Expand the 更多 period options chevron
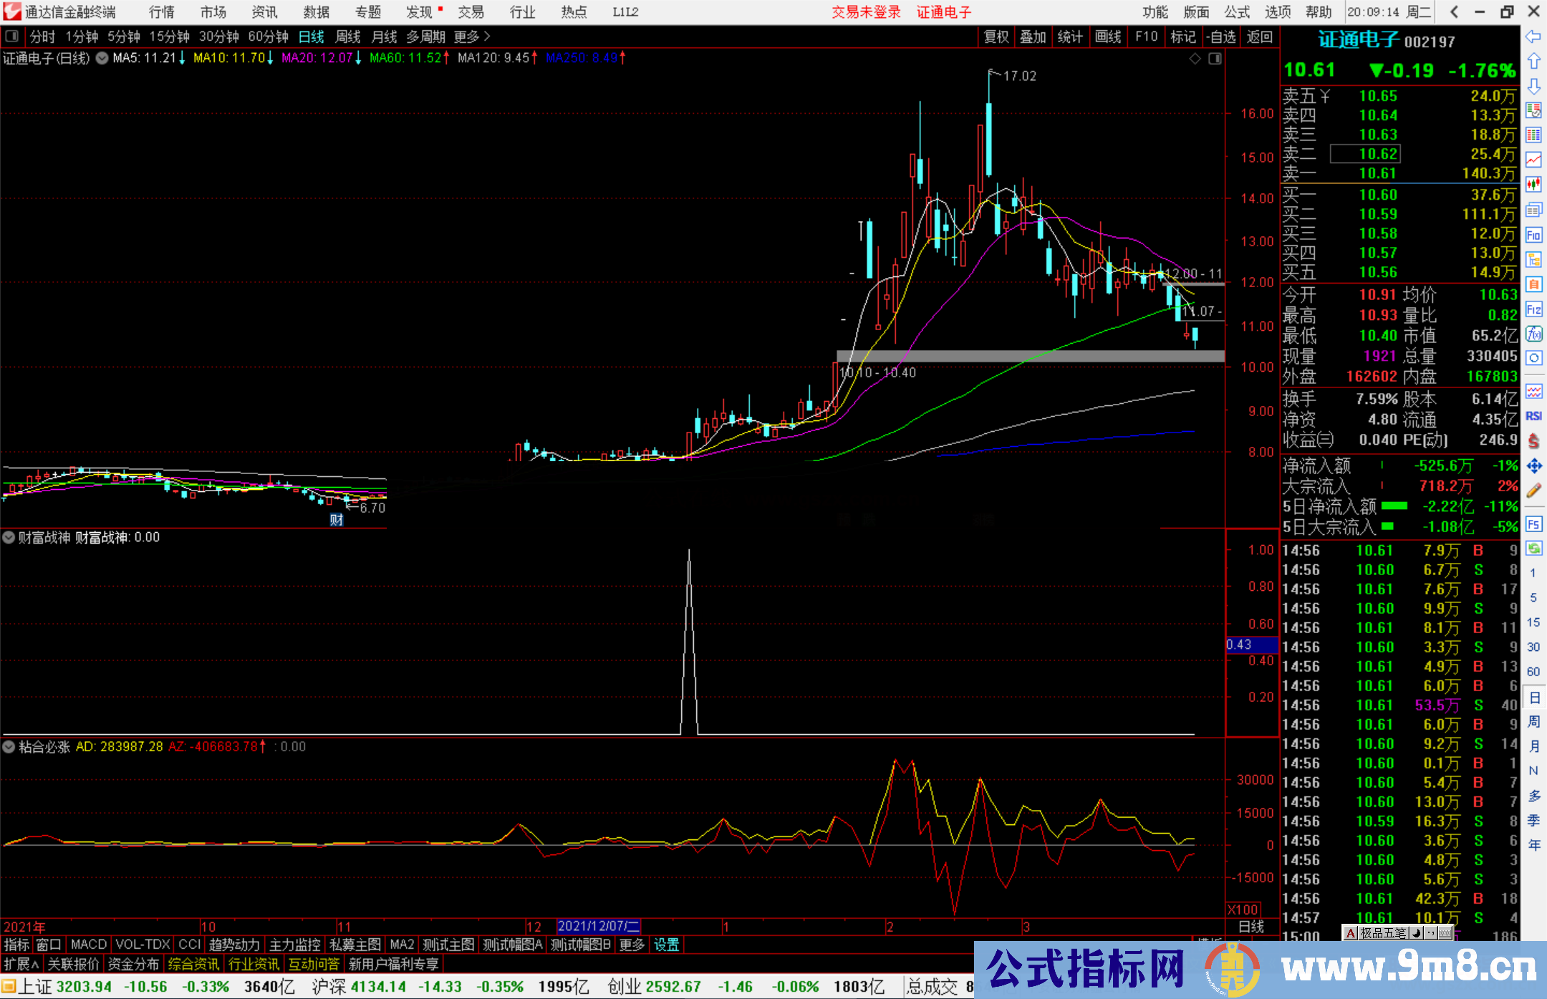Screen dimensions: 1547x999 [487, 36]
